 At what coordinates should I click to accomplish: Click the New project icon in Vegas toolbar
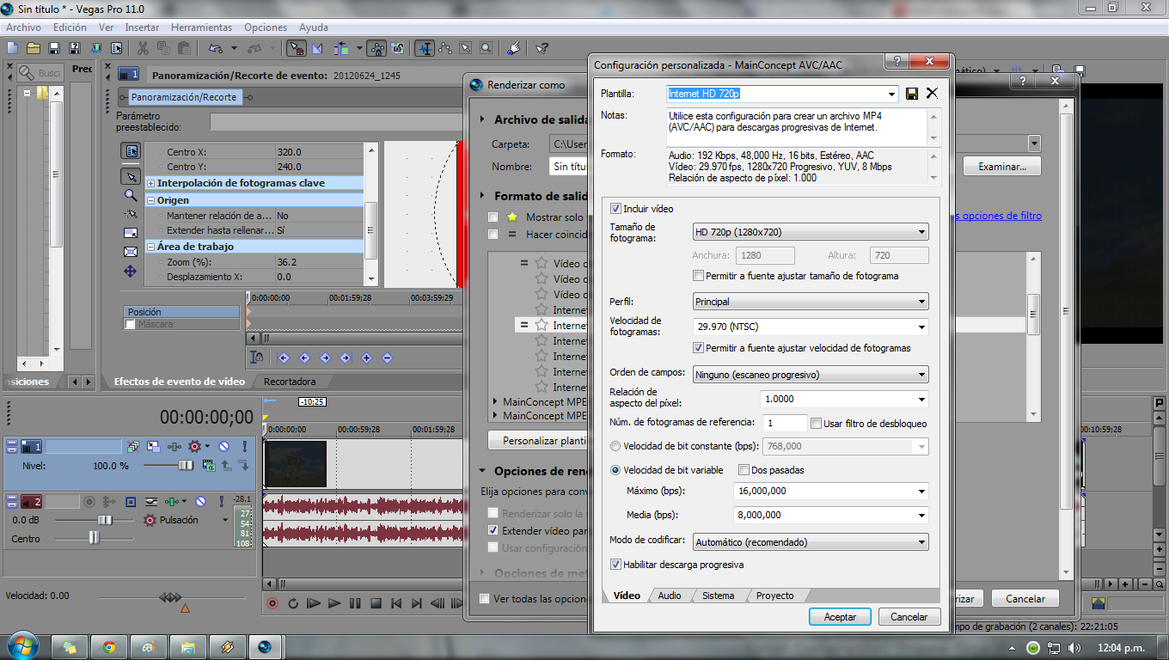(x=13, y=48)
